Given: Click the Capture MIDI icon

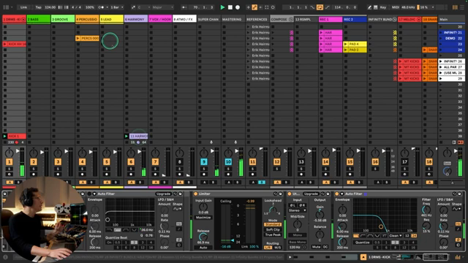Looking at the screenshot, I should coord(266,7).
